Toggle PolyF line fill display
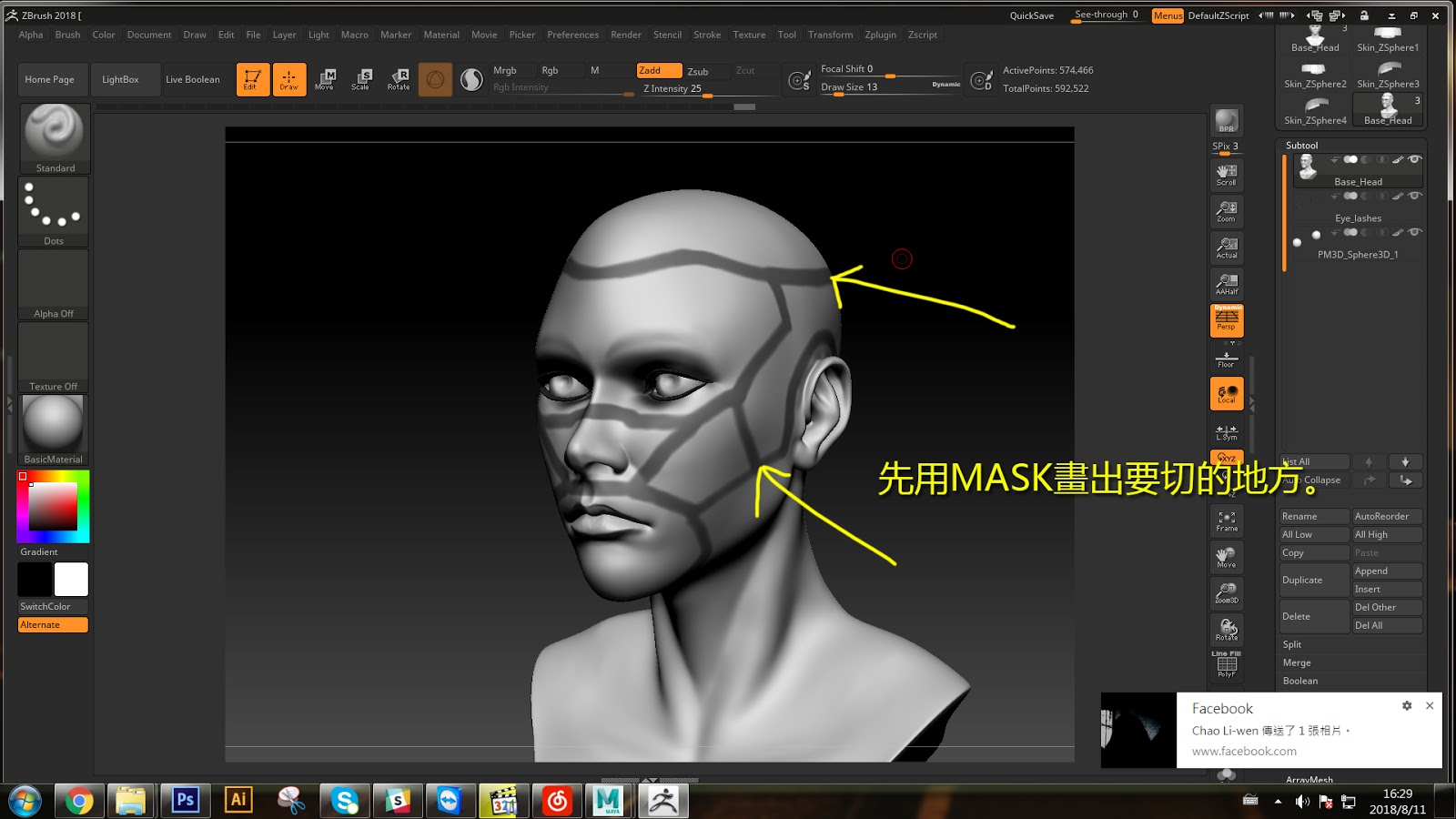Screen dimensions: 1456x819 (x=1227, y=664)
